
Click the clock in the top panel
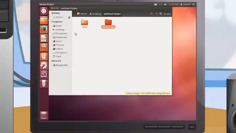pyautogui.click(x=174, y=4)
